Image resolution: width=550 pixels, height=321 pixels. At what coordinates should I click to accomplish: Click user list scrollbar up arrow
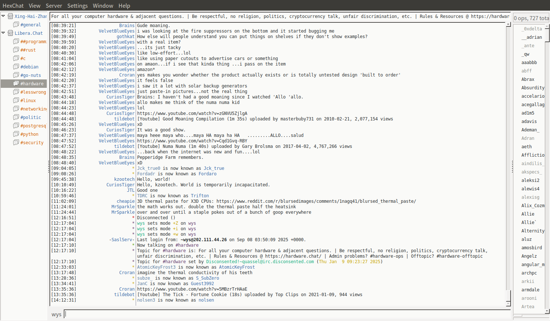click(547, 26)
